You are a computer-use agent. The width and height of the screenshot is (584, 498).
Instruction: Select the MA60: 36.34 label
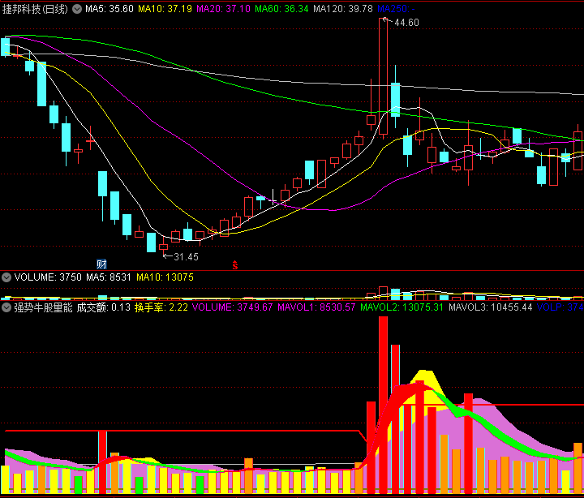281,9
